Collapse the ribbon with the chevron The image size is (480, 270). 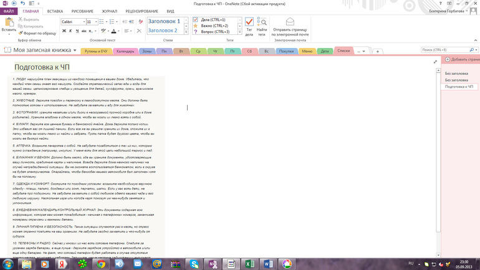click(476, 40)
